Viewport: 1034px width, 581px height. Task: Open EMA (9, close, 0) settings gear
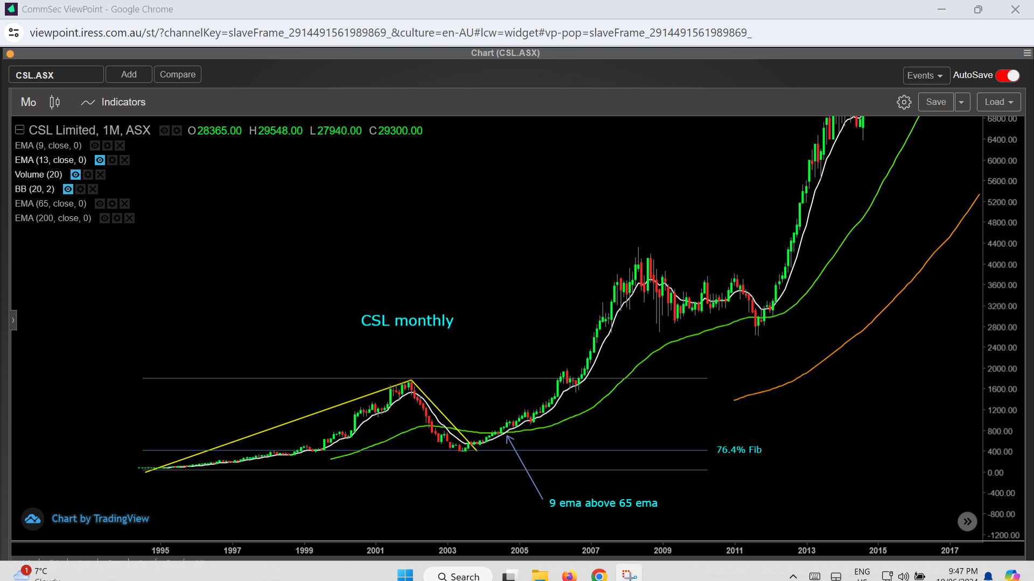click(108, 145)
